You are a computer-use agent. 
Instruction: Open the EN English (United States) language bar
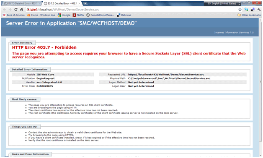(222, 3)
